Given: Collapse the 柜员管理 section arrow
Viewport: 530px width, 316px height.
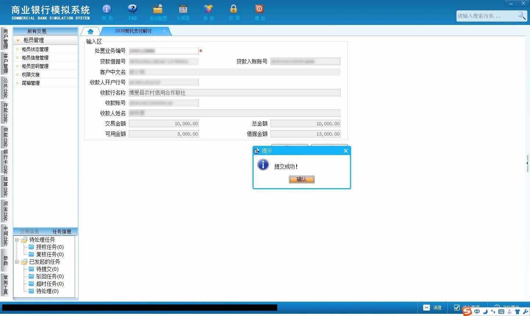Looking at the screenshot, I should [x=18, y=40].
